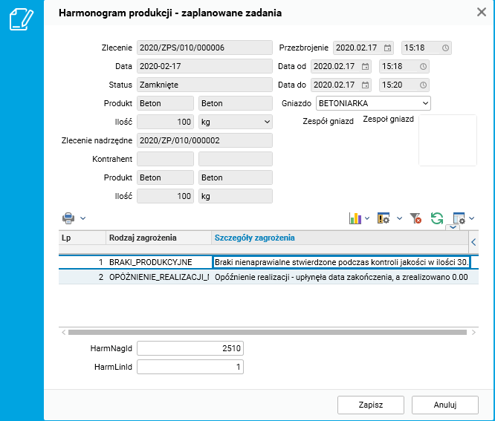Select the BRAKI_PRODUKCYJNE row
The width and height of the screenshot is (495, 421).
coord(268,262)
